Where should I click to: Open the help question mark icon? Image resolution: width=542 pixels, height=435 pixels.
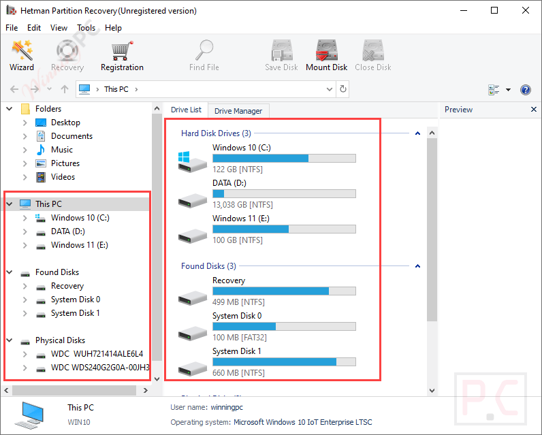[526, 90]
